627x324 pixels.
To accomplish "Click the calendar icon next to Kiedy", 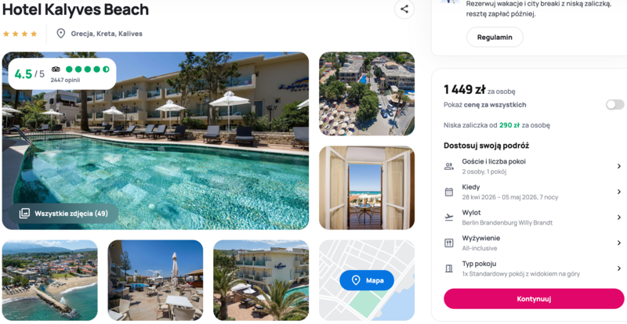I will pos(449,192).
